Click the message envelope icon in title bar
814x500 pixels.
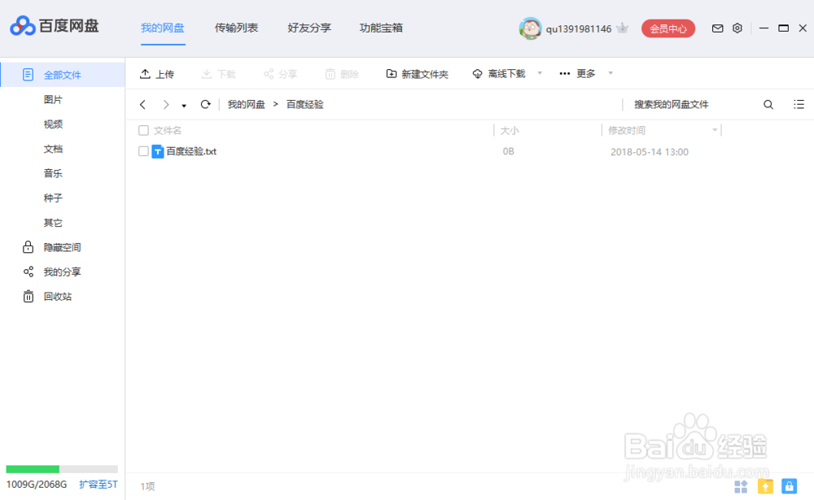717,28
